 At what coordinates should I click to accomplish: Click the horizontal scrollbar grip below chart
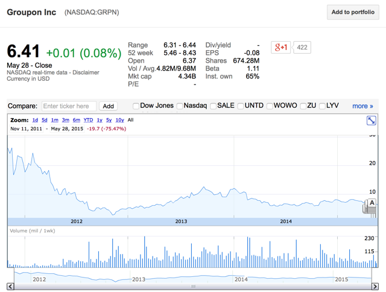pyautogui.click(x=193, y=287)
